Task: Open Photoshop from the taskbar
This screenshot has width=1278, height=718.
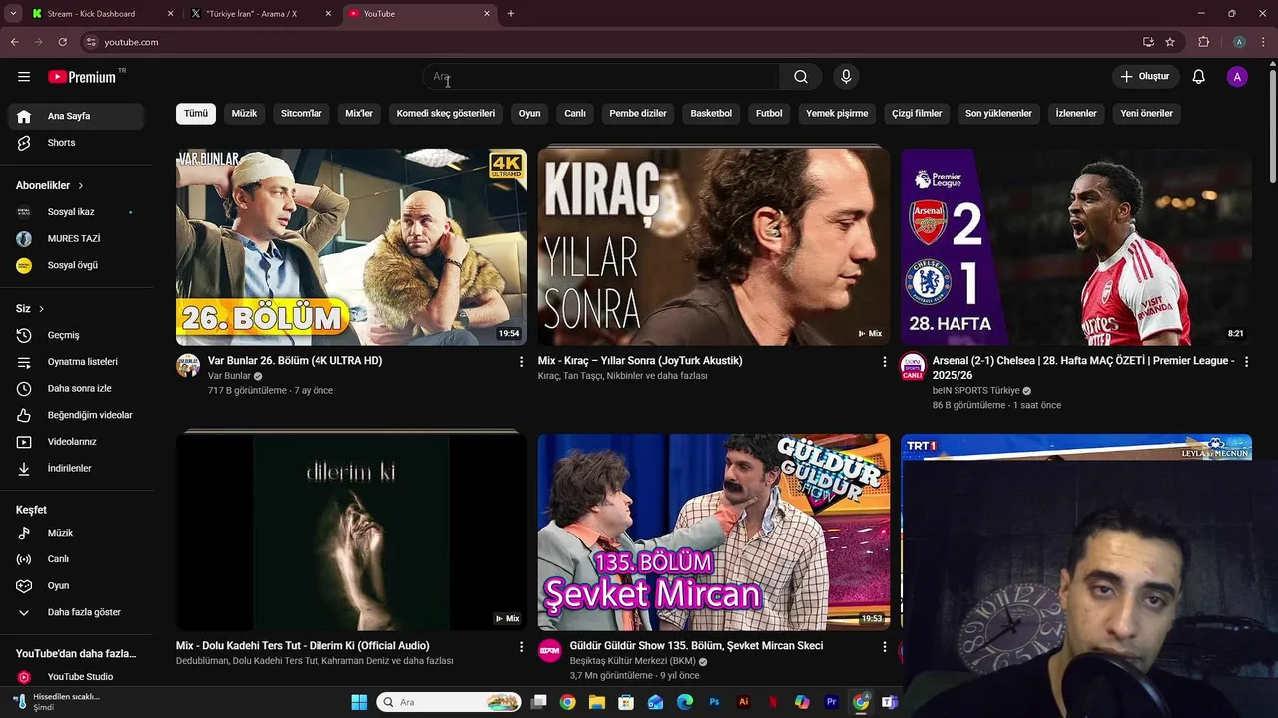Action: [714, 702]
